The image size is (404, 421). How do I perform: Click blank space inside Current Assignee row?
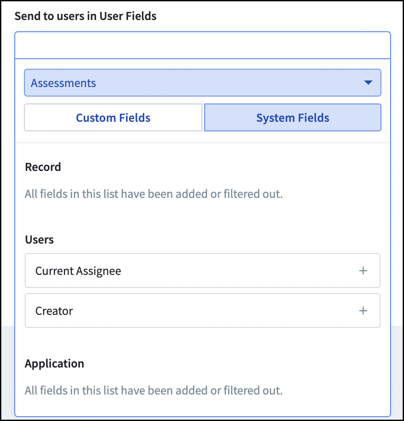[239, 271]
